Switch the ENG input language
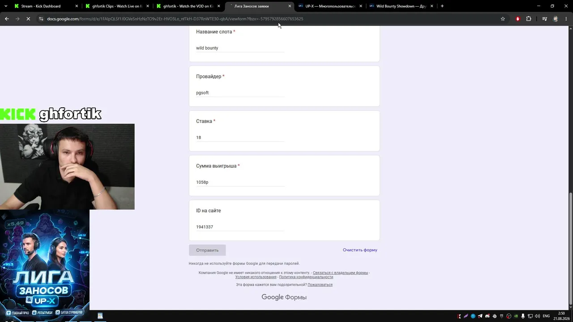This screenshot has height=322, width=573. tap(546, 316)
